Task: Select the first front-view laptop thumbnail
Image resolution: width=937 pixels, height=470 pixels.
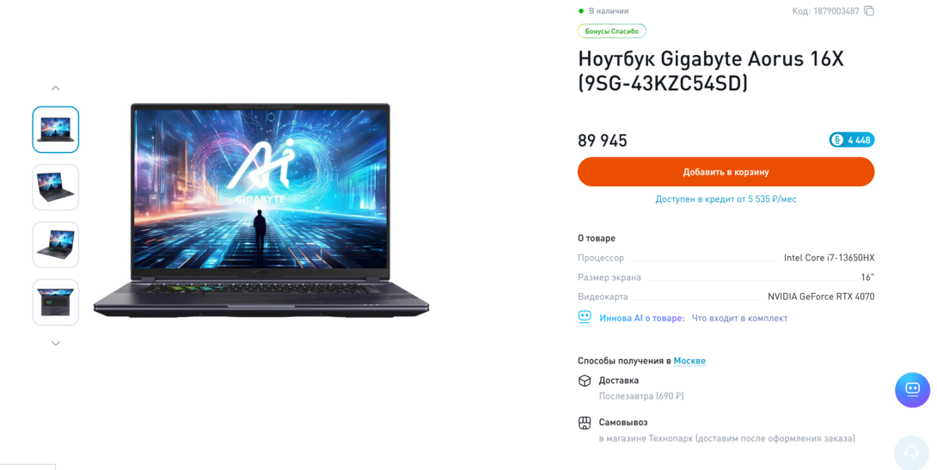Action: 56,130
